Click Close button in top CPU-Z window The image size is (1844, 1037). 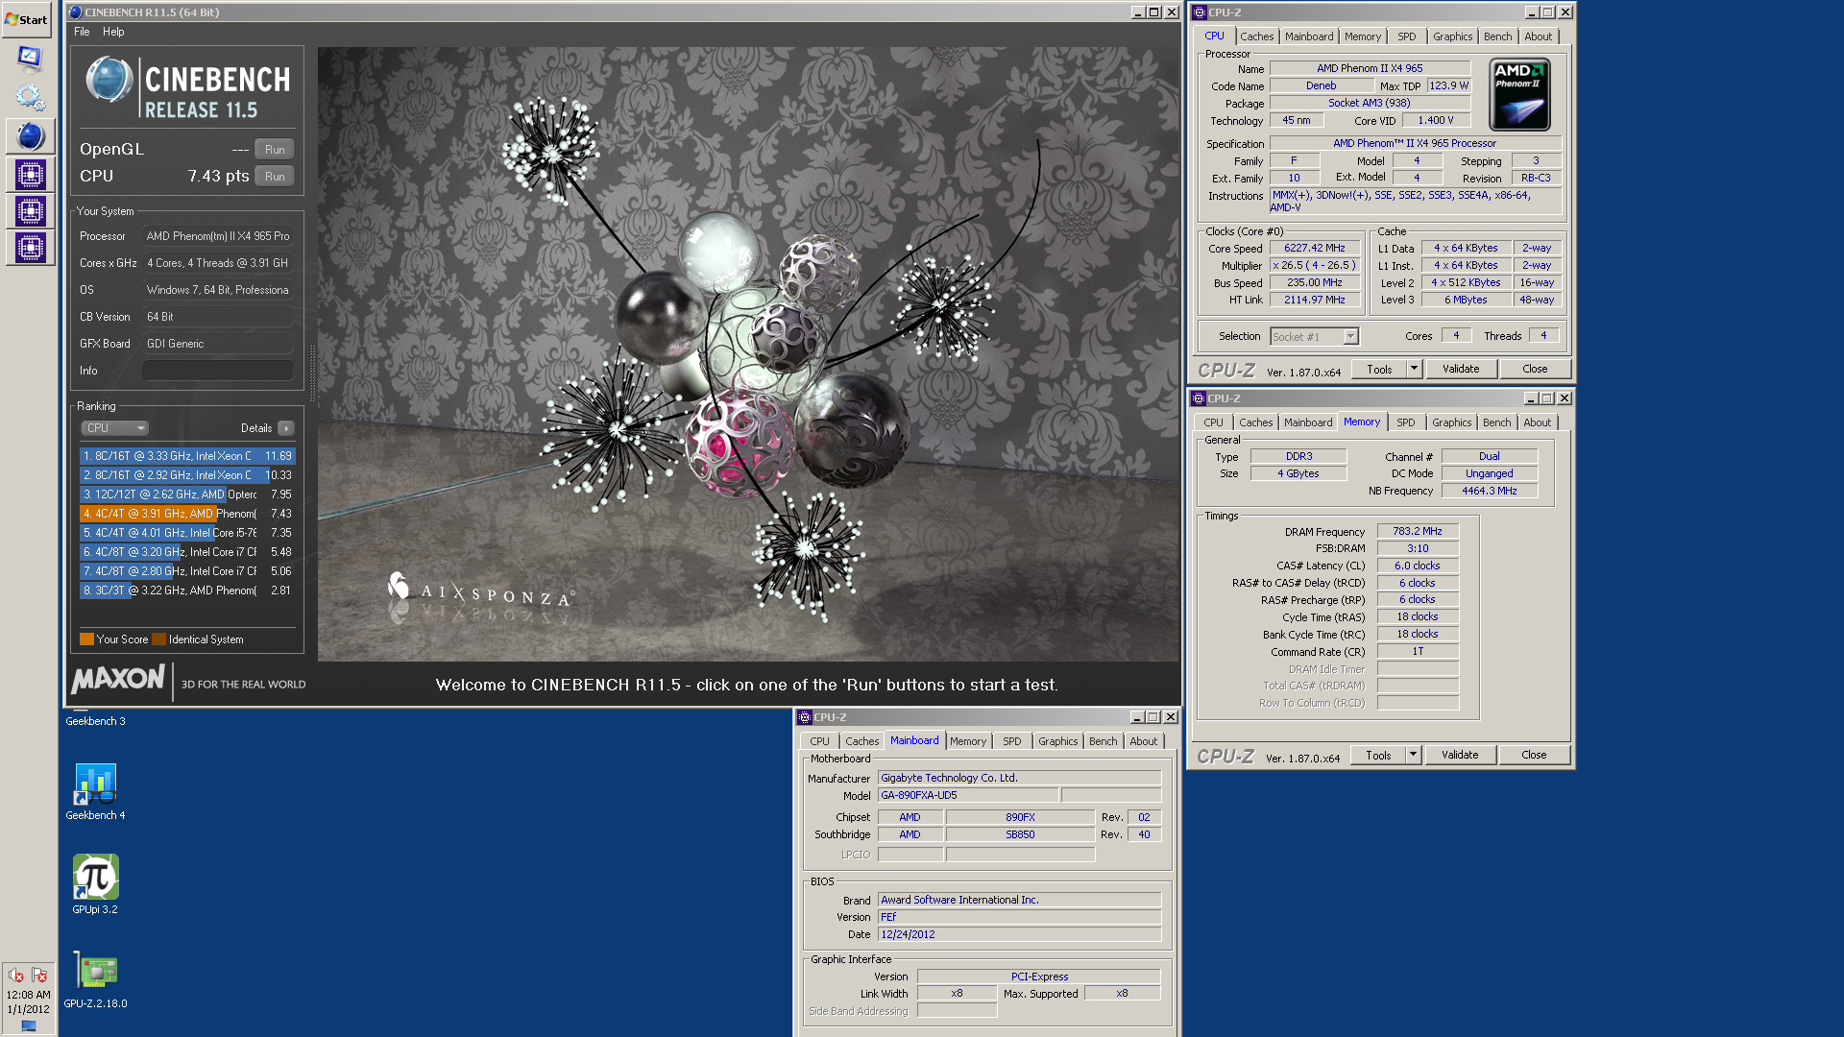1535,369
